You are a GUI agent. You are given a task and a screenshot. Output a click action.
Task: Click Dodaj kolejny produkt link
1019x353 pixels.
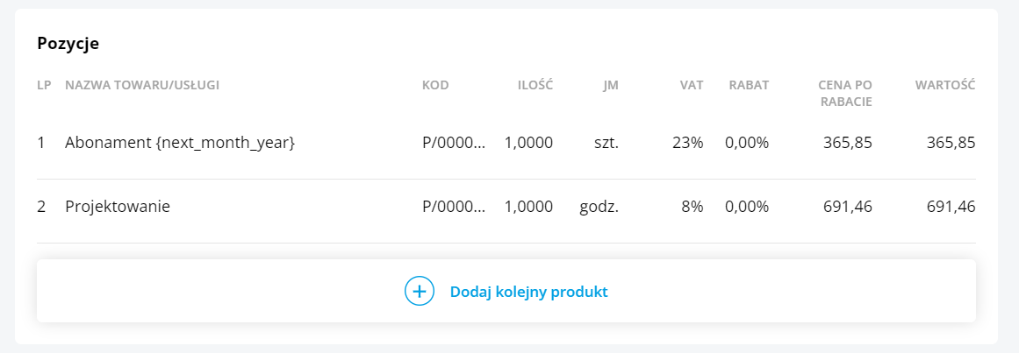pyautogui.click(x=528, y=292)
